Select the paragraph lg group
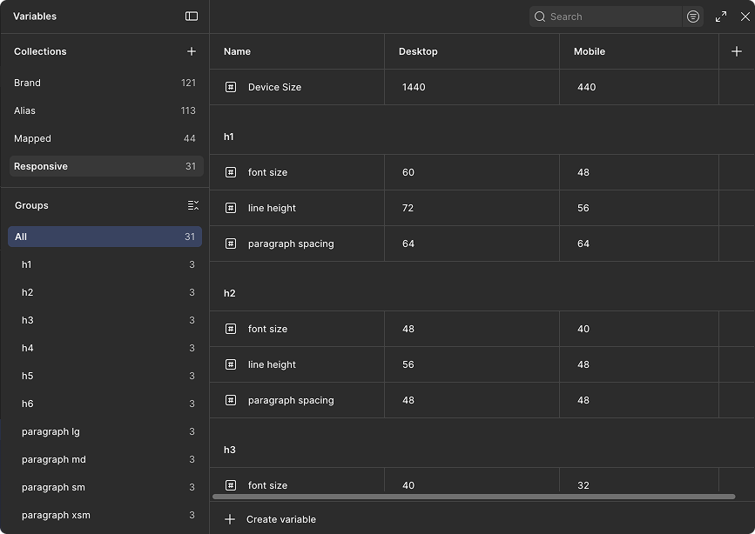The image size is (755, 534). point(105,431)
